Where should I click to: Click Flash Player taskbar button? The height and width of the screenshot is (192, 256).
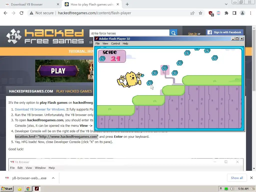point(36,189)
